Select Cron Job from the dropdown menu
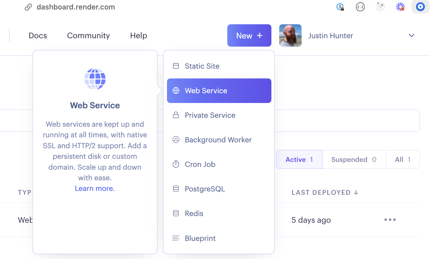 click(219, 164)
